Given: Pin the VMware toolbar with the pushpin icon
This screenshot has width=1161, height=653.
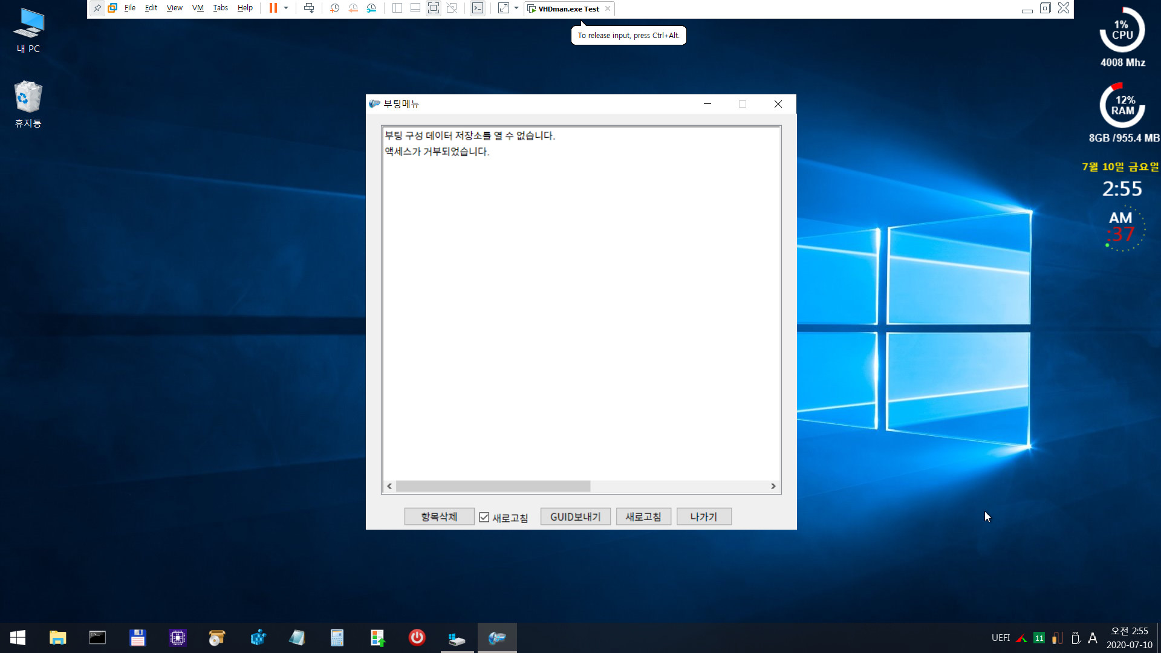Looking at the screenshot, I should pyautogui.click(x=97, y=8).
